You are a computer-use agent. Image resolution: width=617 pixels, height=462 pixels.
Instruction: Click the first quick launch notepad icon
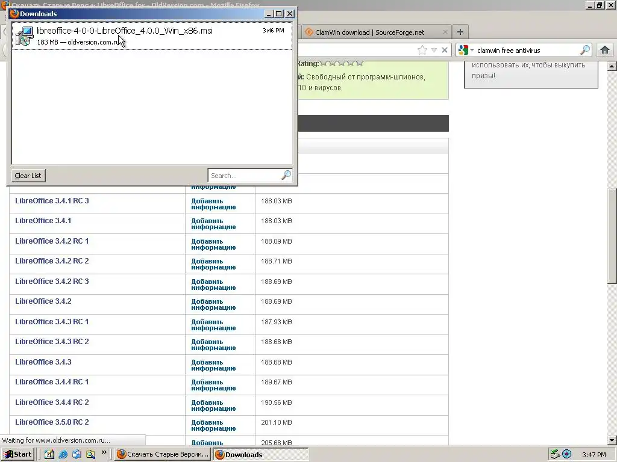pyautogui.click(x=49, y=454)
